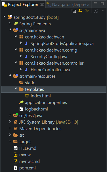
Task: Select the SpringBootStudyApplication.java file name
Action: point(62,44)
